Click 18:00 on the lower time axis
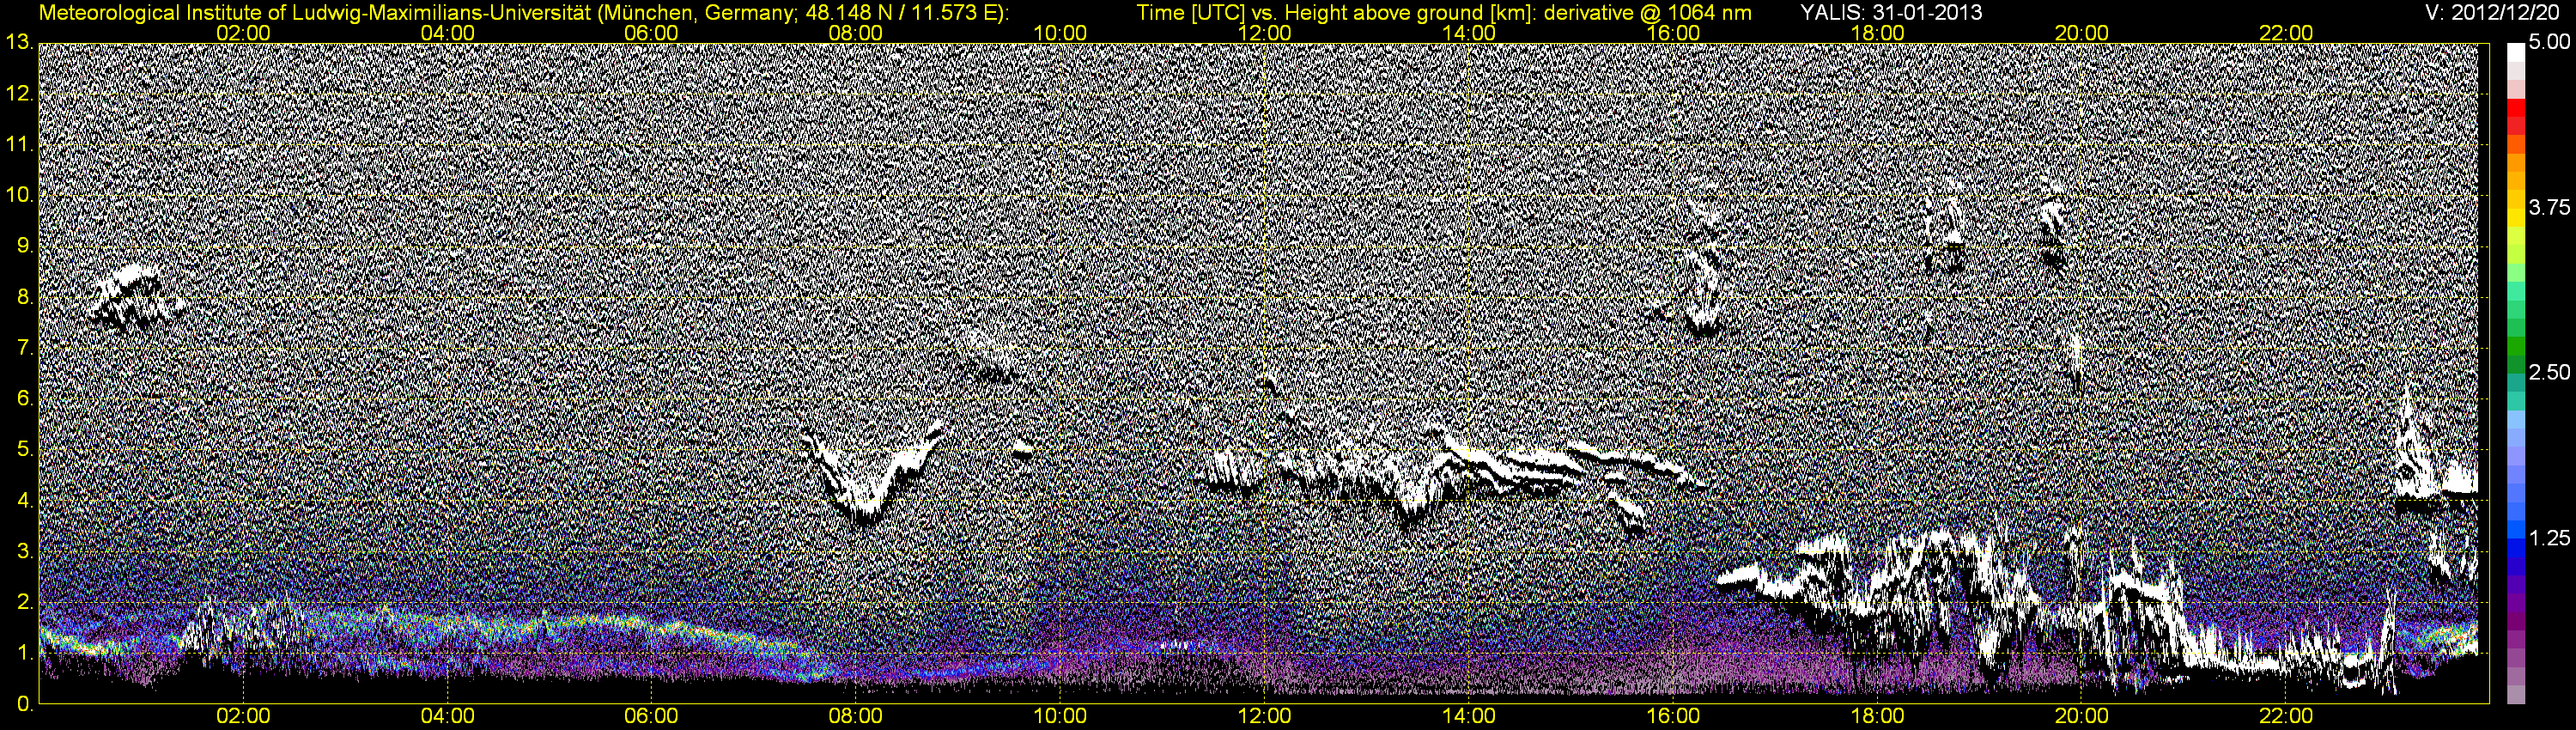 [x=1877, y=716]
